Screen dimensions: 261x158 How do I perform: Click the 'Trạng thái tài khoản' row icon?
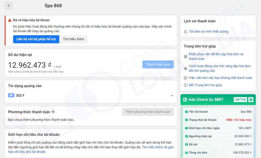tap(186, 120)
